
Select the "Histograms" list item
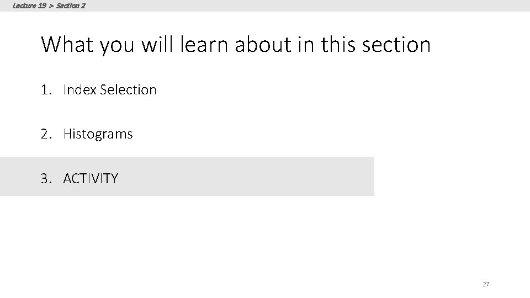98,134
